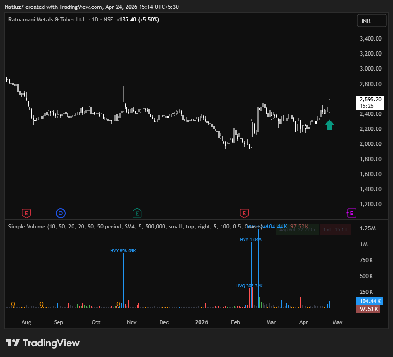Click Aug on the time axis
Image resolution: width=393 pixels, height=357 pixels.
click(26, 322)
